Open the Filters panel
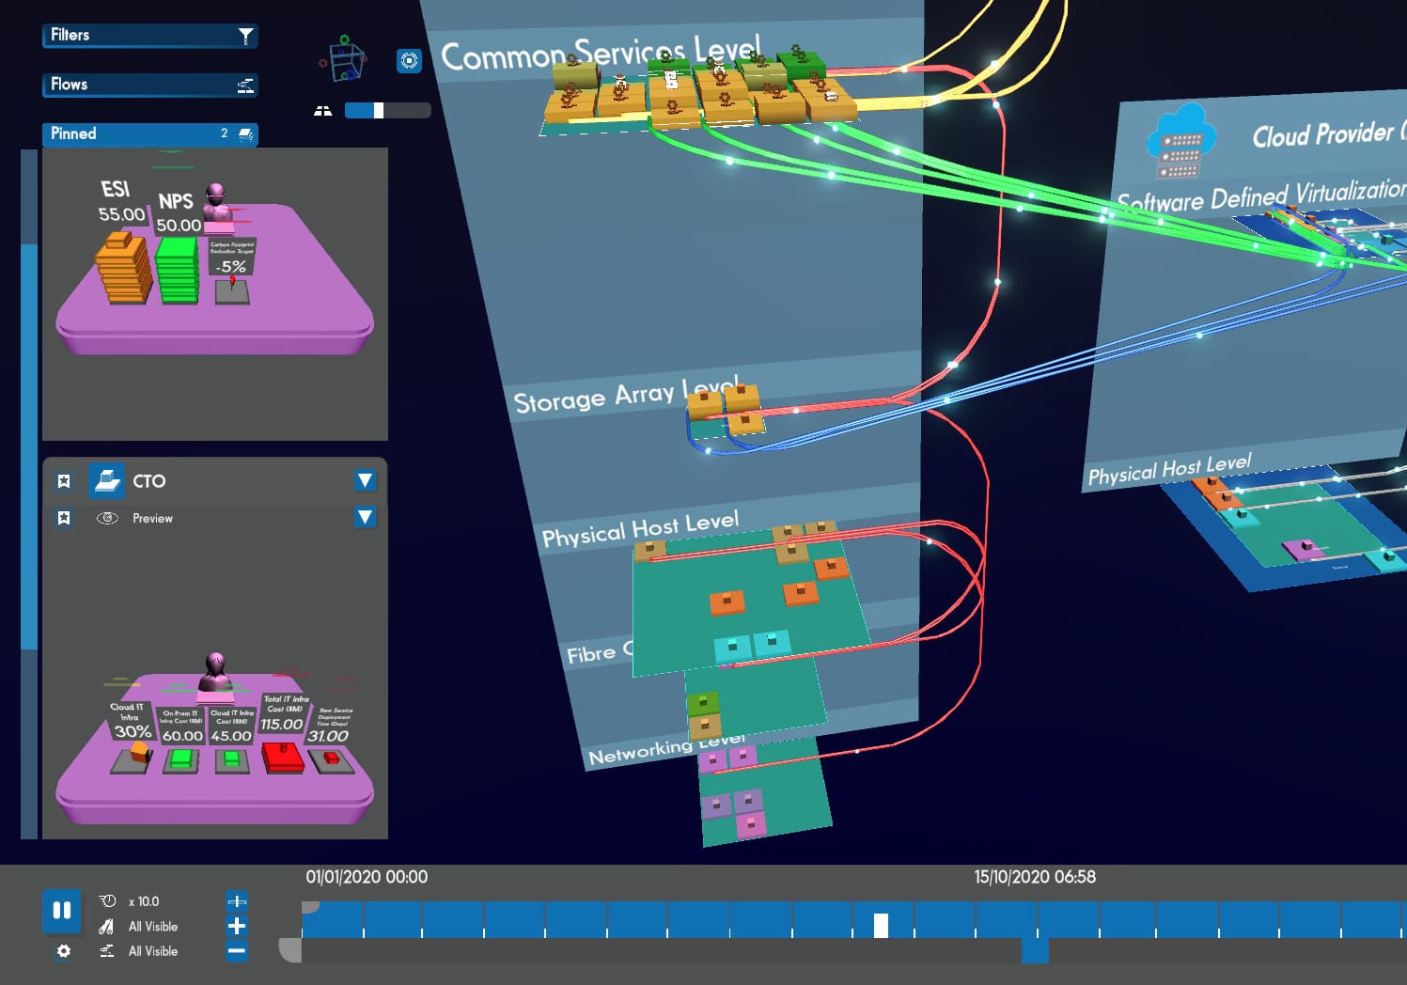This screenshot has height=985, width=1407. tap(149, 36)
